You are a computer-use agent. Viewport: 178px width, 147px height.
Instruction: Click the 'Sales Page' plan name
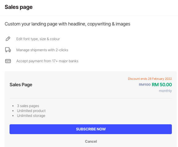pos(21,85)
